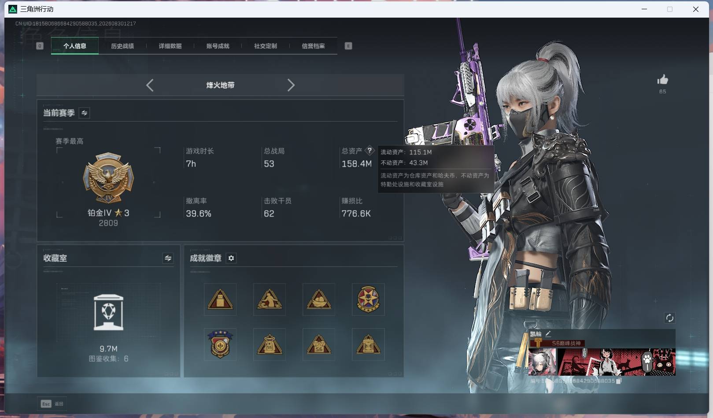This screenshot has width=713, height=418.
Task: Open the 详细数据 tab
Action: tap(170, 46)
